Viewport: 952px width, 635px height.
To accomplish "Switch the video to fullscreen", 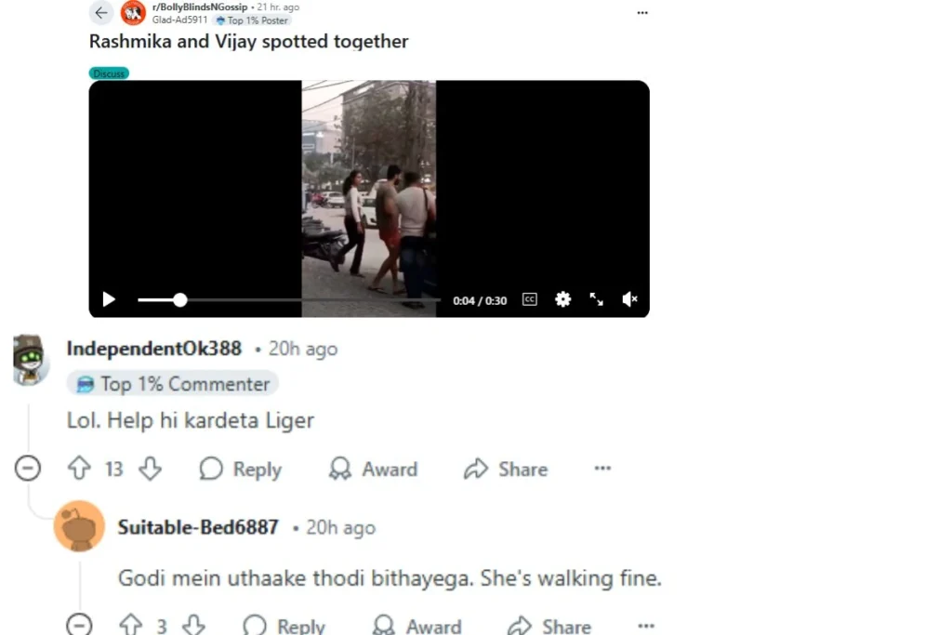I will [596, 299].
